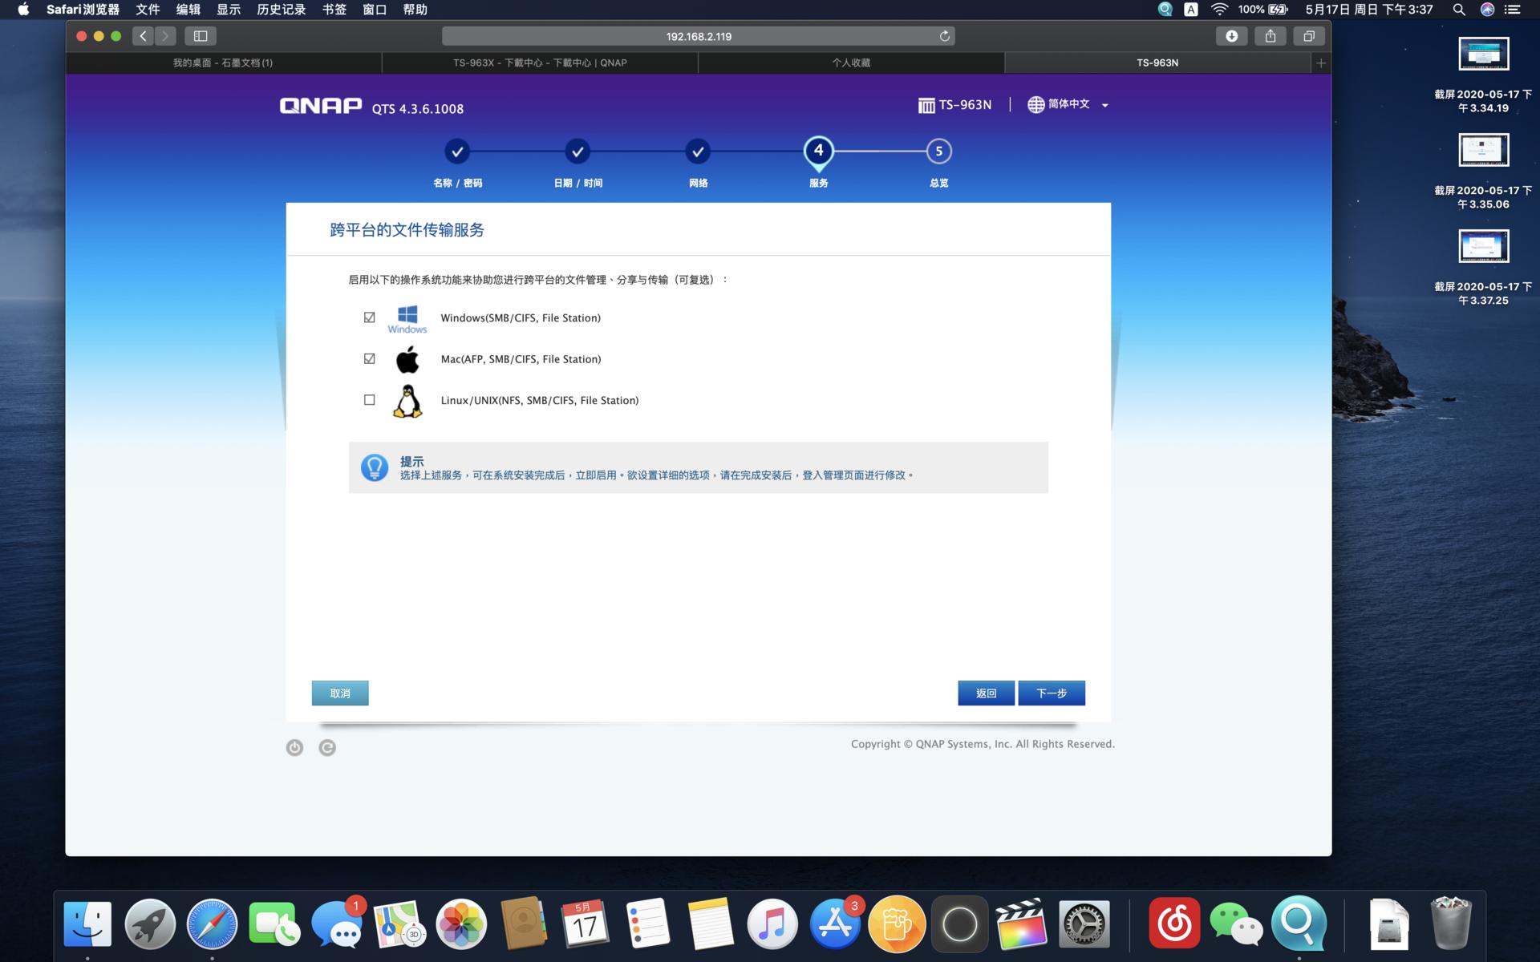Open Safari downloads icon
Screen dimensions: 1540x962
pos(1231,36)
